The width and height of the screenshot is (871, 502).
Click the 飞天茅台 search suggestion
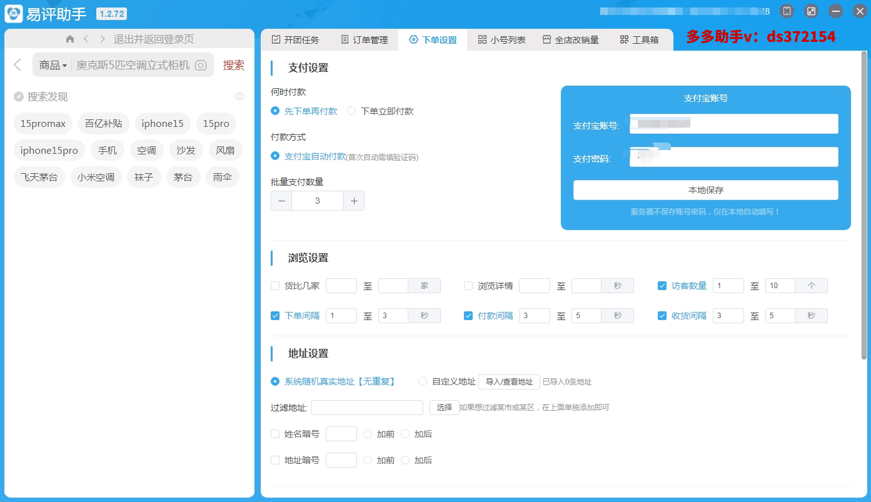39,177
